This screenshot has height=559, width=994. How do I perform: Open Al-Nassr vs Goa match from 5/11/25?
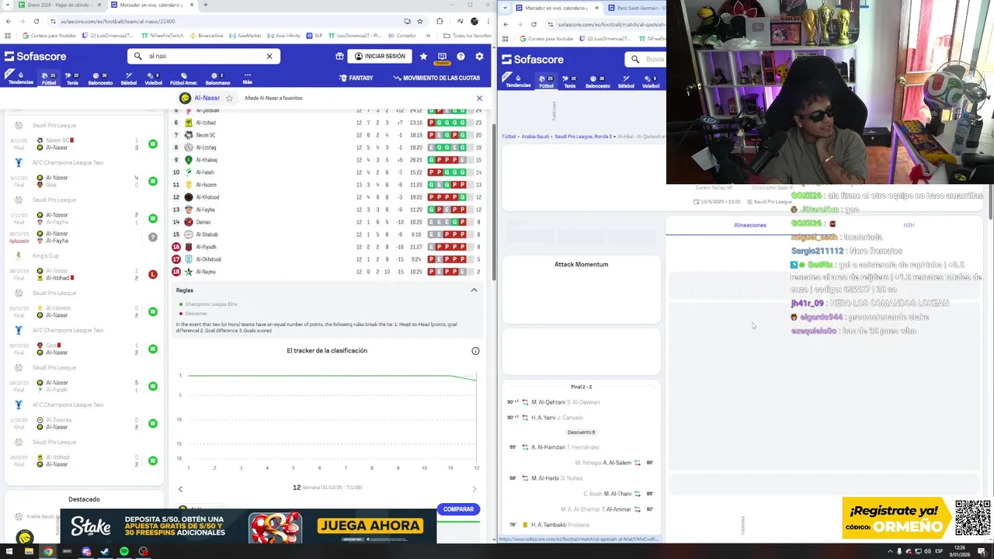point(84,181)
